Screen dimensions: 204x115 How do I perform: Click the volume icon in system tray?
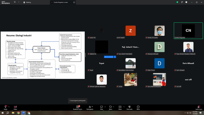190,113
